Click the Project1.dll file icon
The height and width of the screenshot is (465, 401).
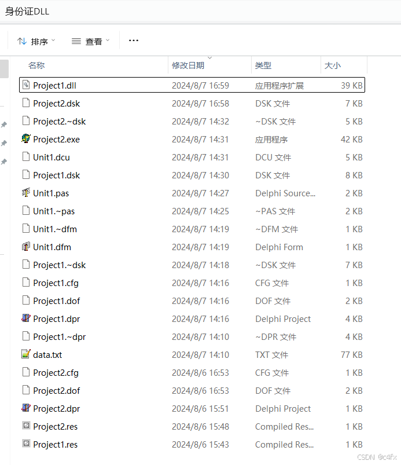pos(26,85)
